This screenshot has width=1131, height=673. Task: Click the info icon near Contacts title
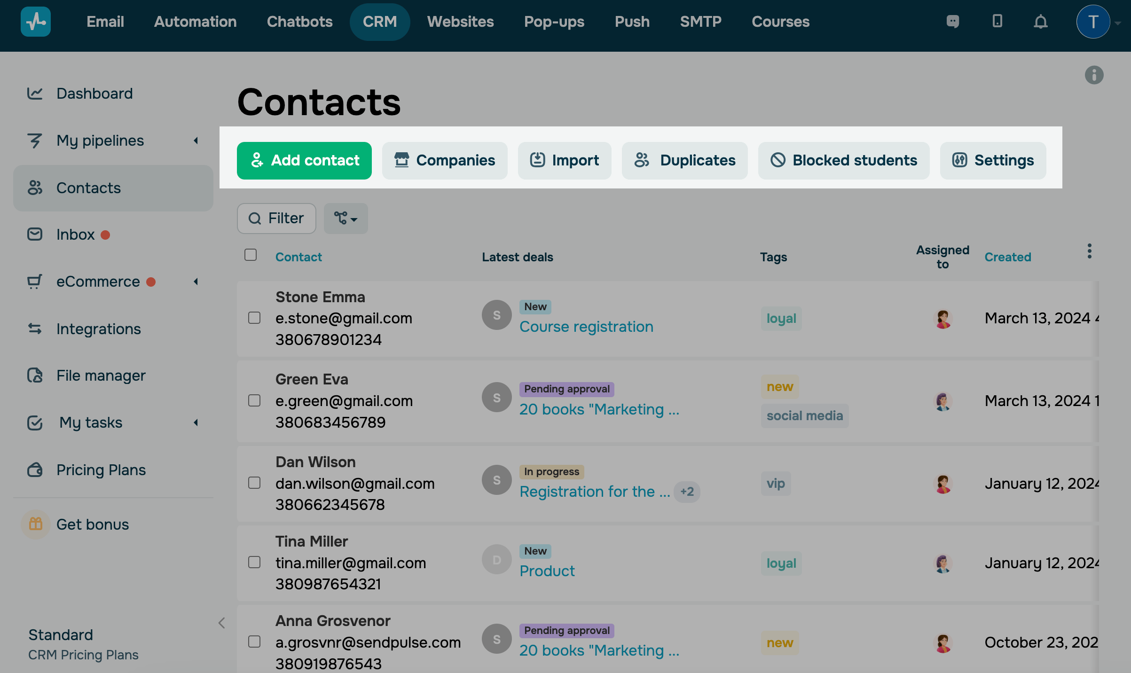click(1094, 75)
